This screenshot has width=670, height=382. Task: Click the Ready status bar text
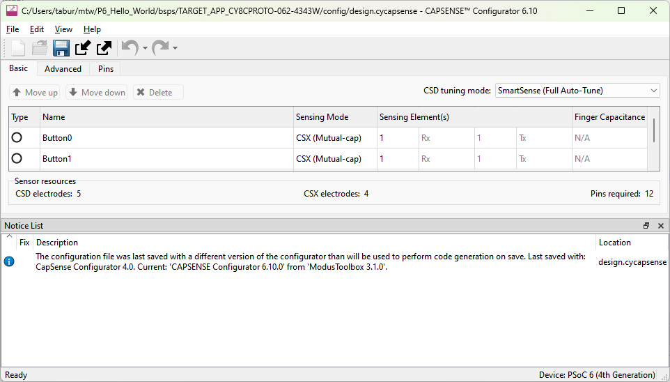click(x=16, y=375)
